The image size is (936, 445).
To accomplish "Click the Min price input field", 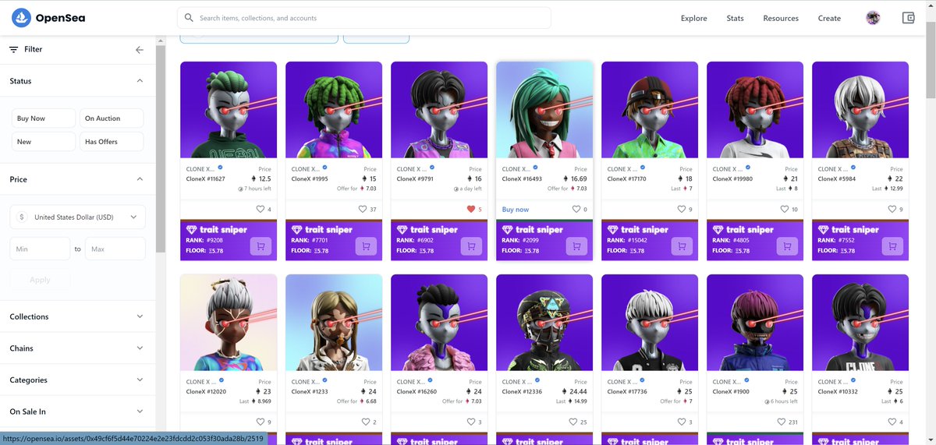I will 40,249.
